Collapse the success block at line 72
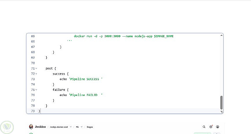The width and height of the screenshot is (251, 134). pyautogui.click(x=36, y=74)
